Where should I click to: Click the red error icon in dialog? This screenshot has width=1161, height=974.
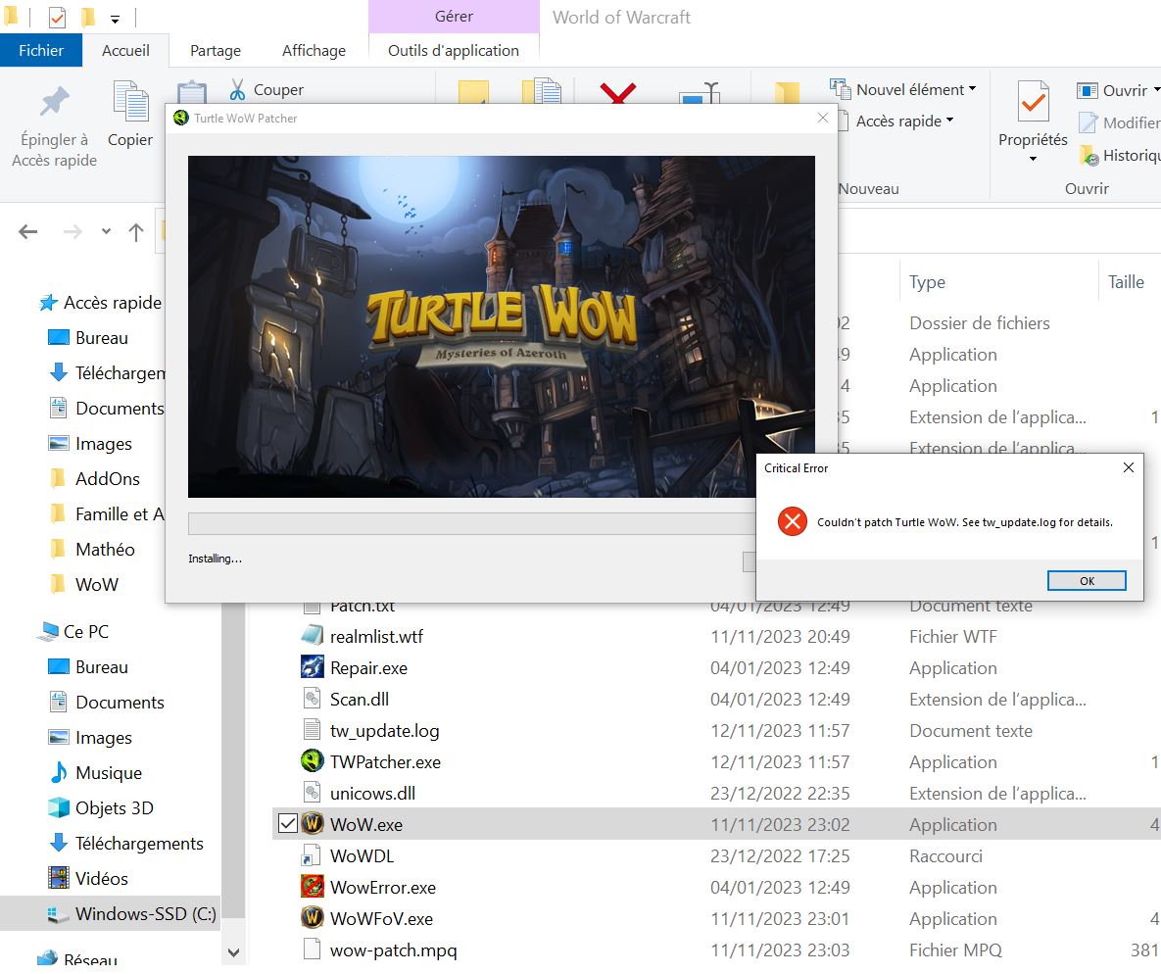(793, 521)
